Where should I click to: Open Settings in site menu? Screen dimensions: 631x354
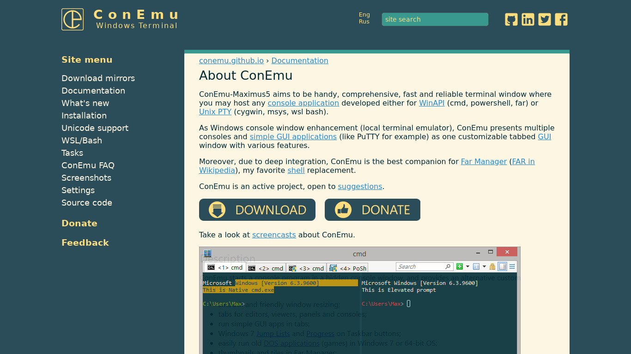tap(78, 190)
